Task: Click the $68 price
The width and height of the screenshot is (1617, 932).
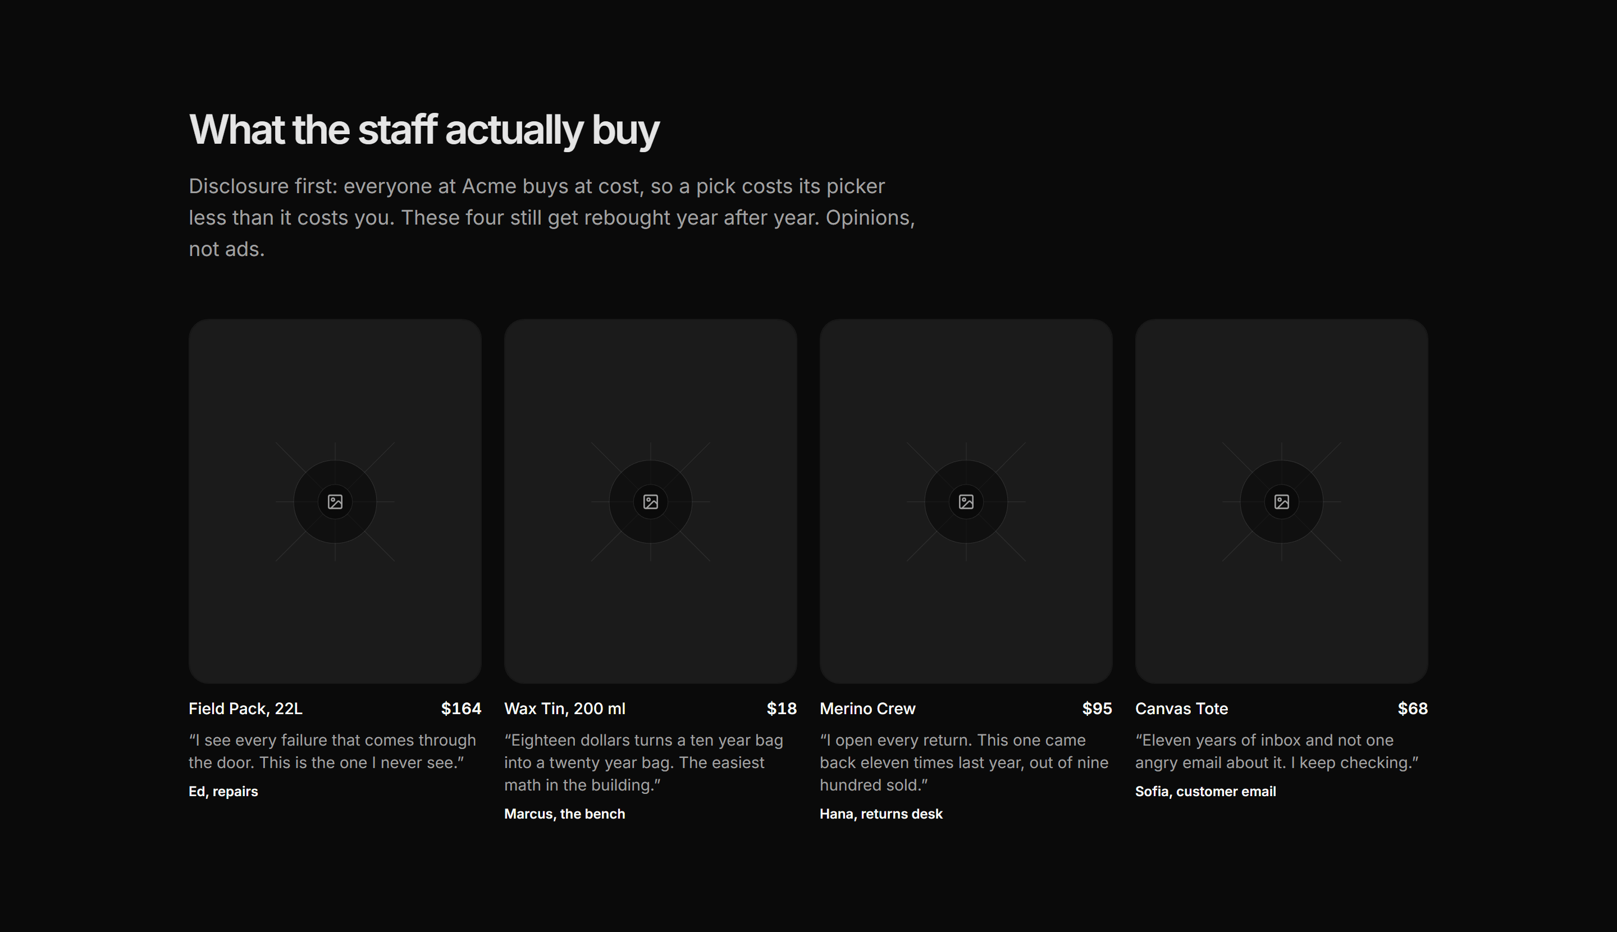Action: point(1413,709)
